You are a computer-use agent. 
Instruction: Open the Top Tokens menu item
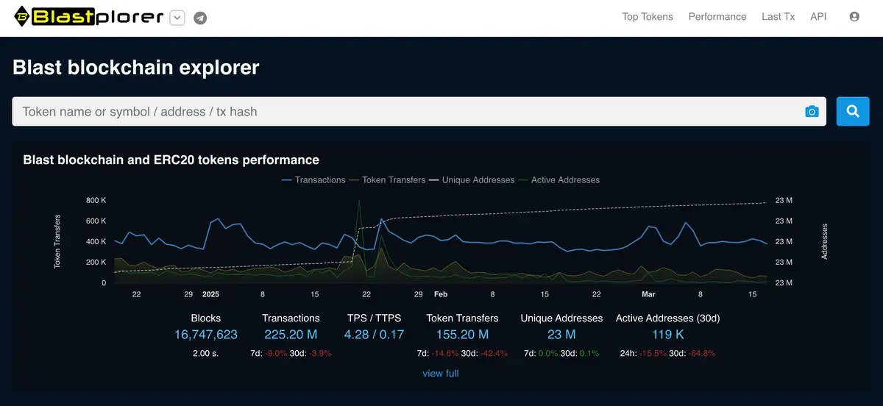(x=648, y=17)
